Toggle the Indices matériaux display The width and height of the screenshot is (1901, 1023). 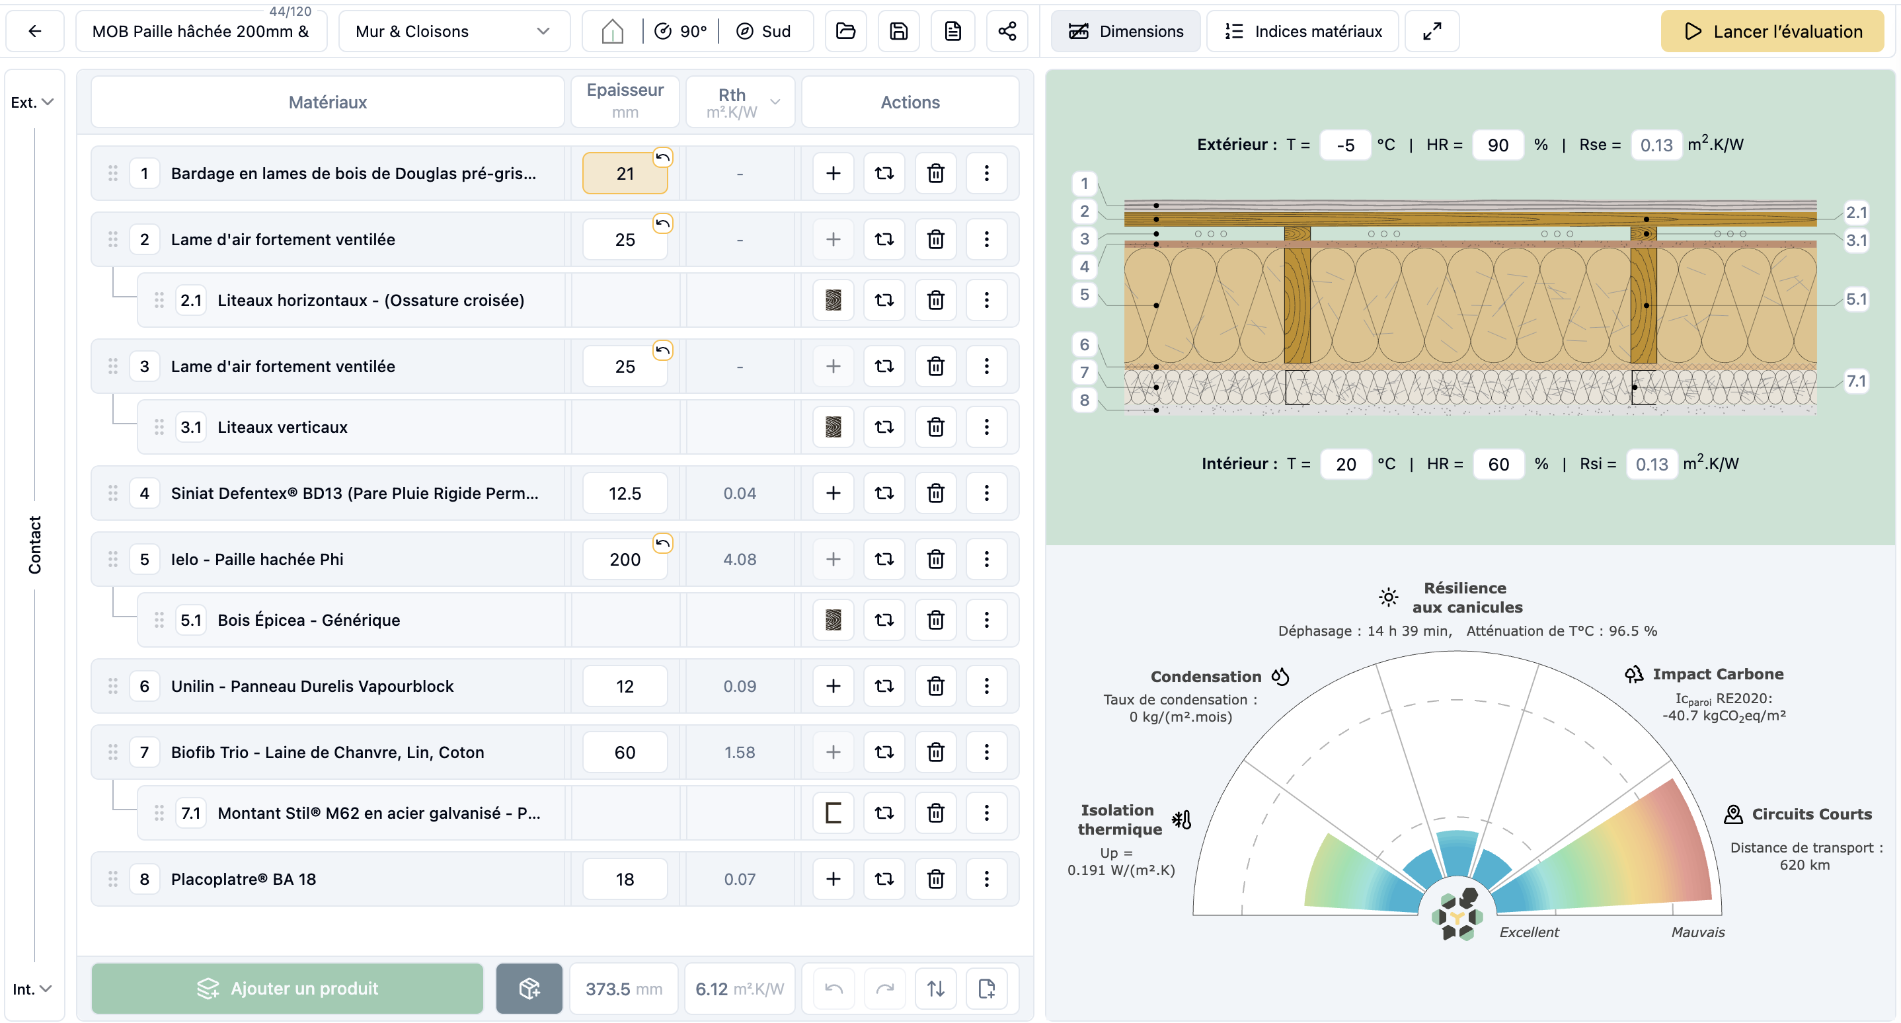[1303, 31]
